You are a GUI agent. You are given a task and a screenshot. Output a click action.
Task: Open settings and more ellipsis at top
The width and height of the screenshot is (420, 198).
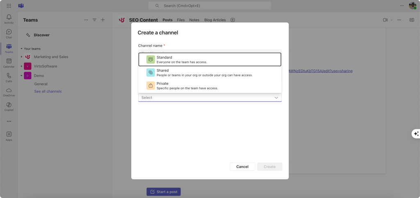(402, 6)
